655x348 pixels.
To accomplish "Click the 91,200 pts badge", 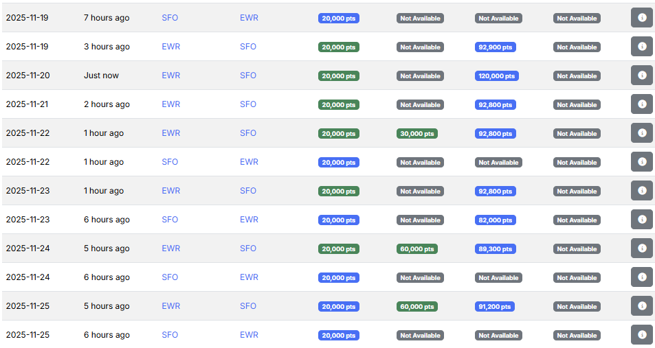I will coord(495,307).
